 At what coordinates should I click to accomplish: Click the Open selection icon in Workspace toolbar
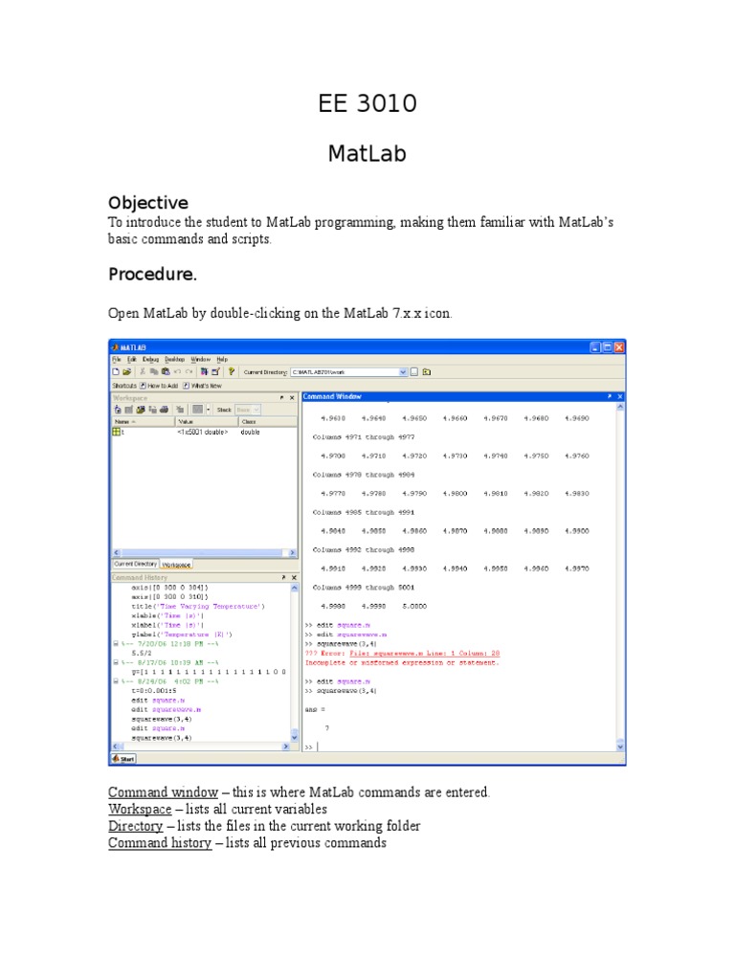129,410
